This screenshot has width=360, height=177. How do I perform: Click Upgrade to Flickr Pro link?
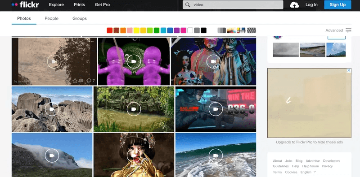point(309,142)
